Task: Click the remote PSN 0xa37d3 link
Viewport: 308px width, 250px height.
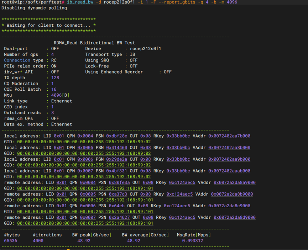Action: [x=118, y=195]
